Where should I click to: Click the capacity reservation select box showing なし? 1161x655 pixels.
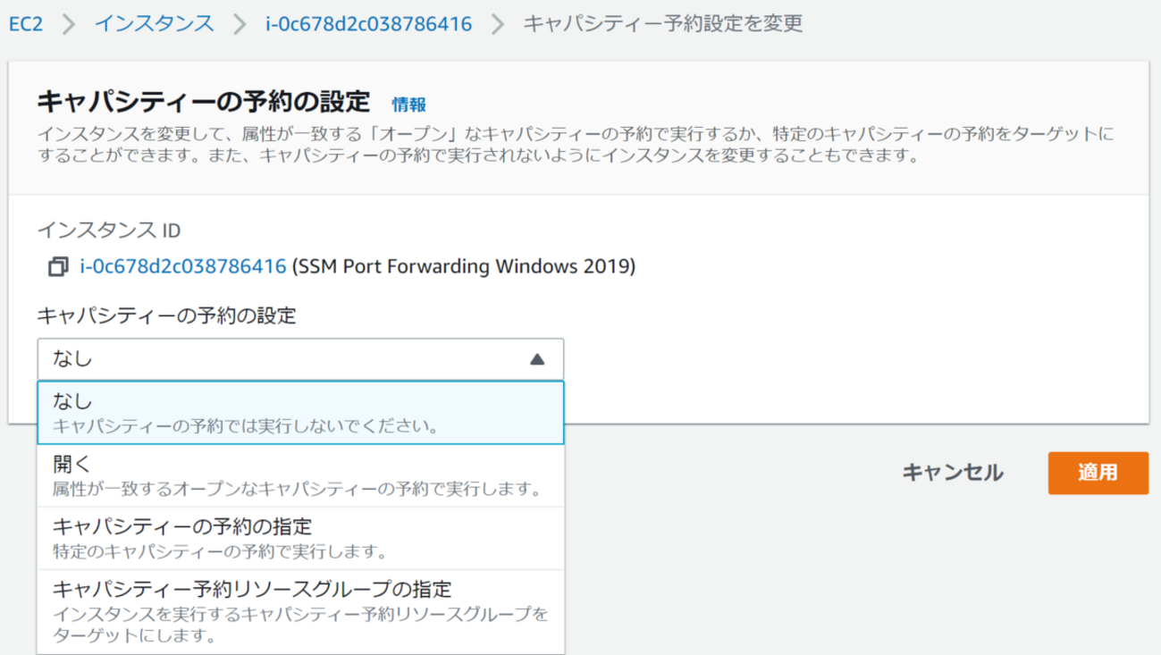pos(286,359)
